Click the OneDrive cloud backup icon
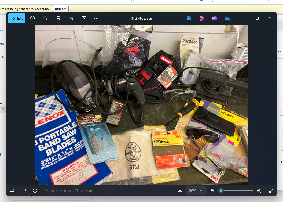The width and height of the screenshot is (283, 202). (227, 18)
